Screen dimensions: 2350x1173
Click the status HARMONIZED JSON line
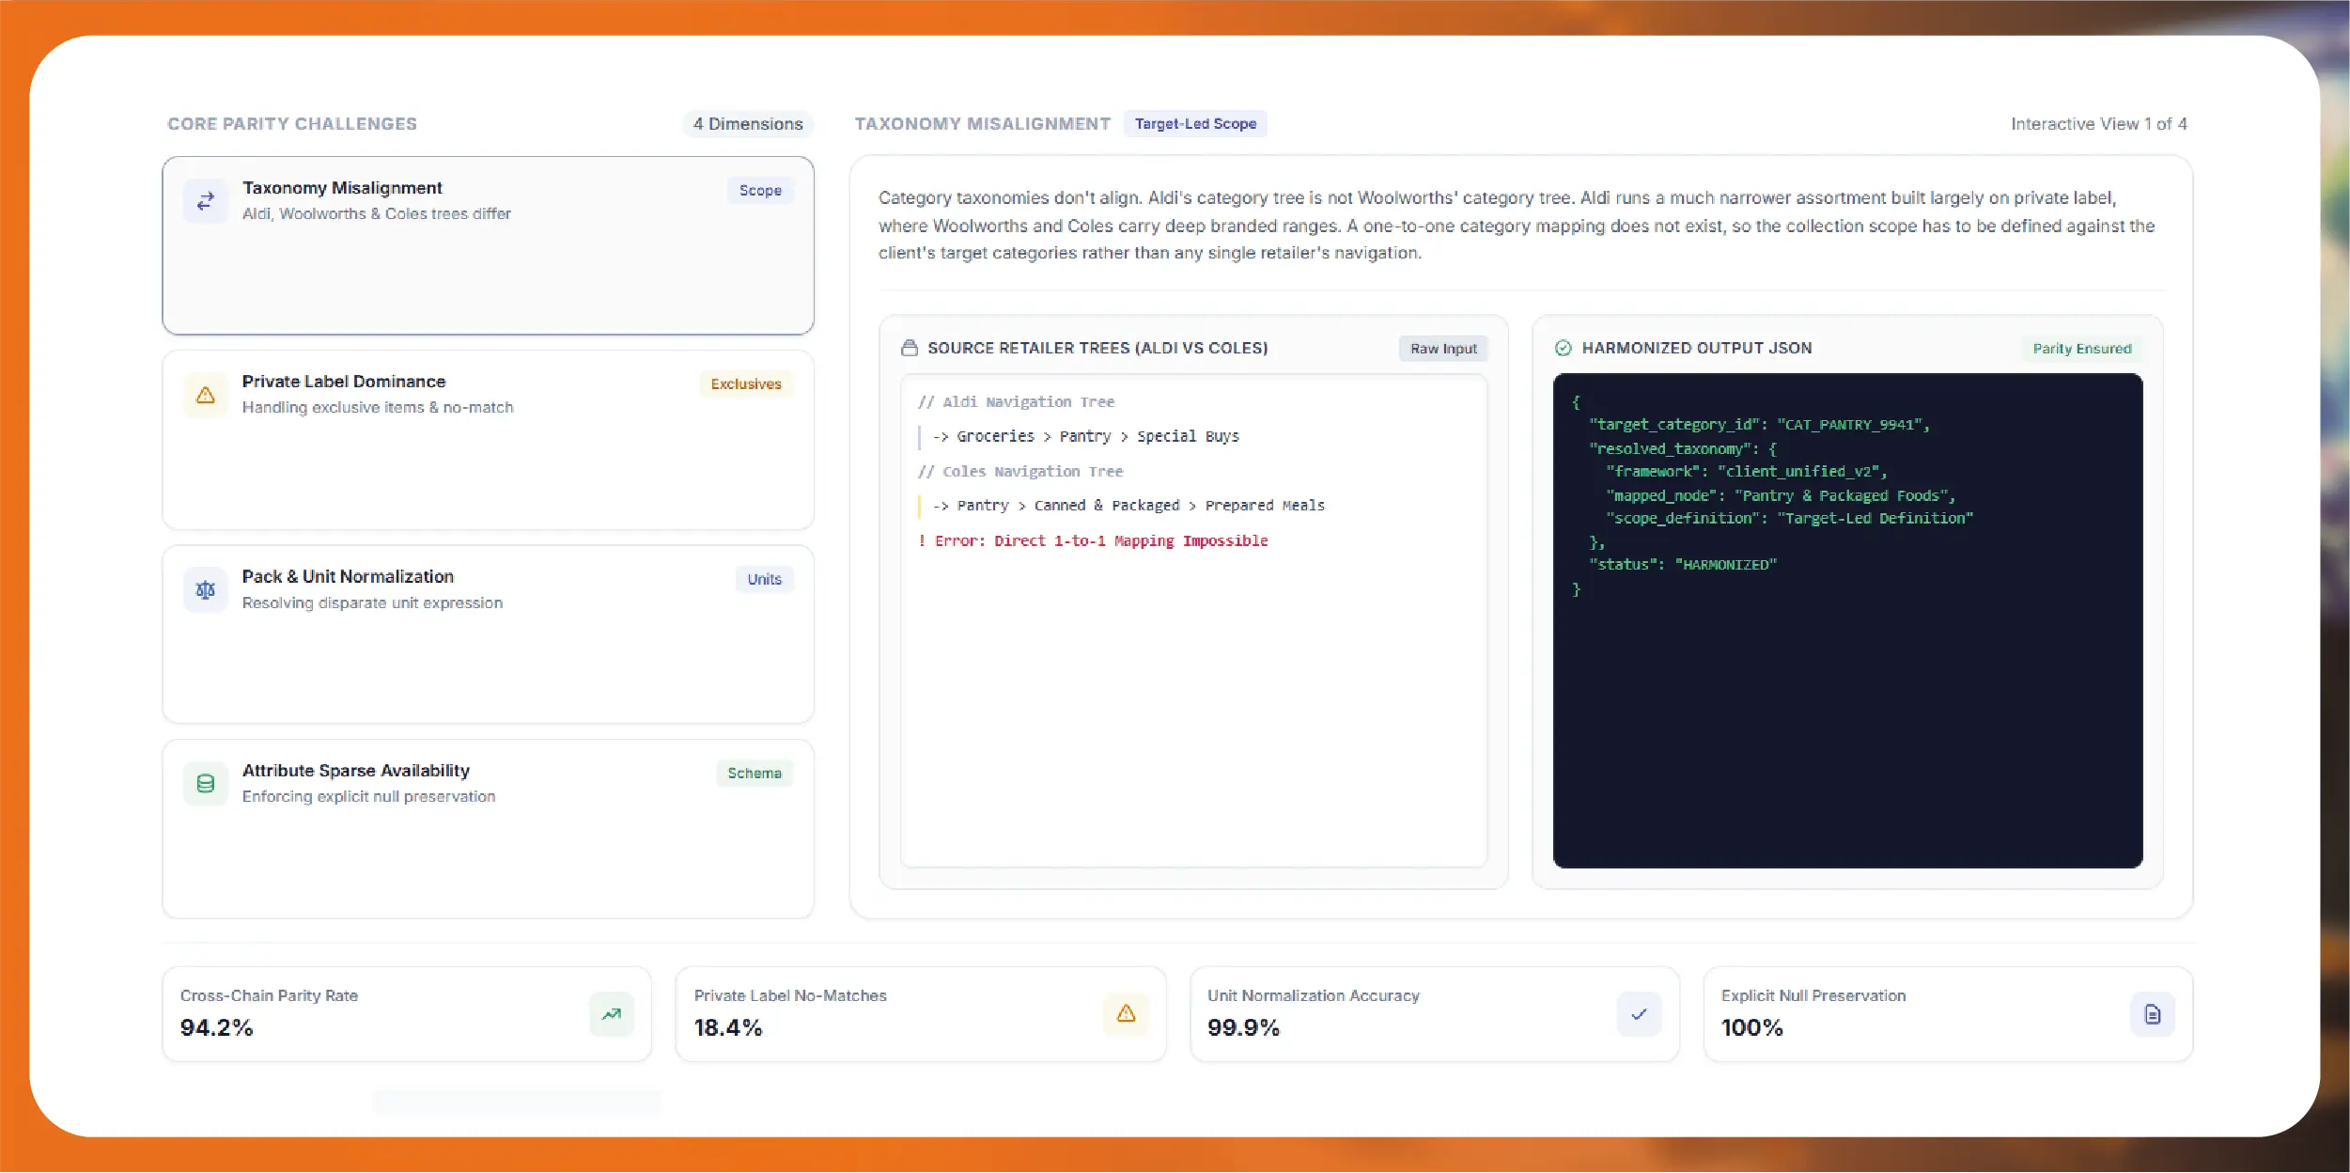point(1682,565)
